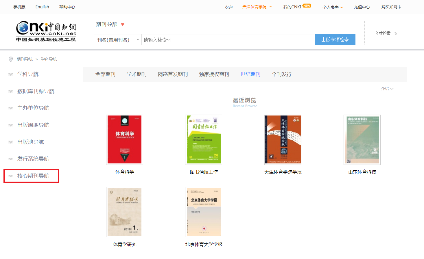Open the 帮助中心 link

67,7
